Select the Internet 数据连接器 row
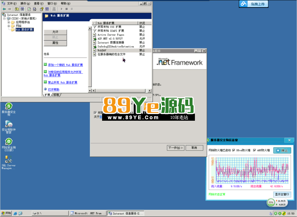 coord(122,43)
